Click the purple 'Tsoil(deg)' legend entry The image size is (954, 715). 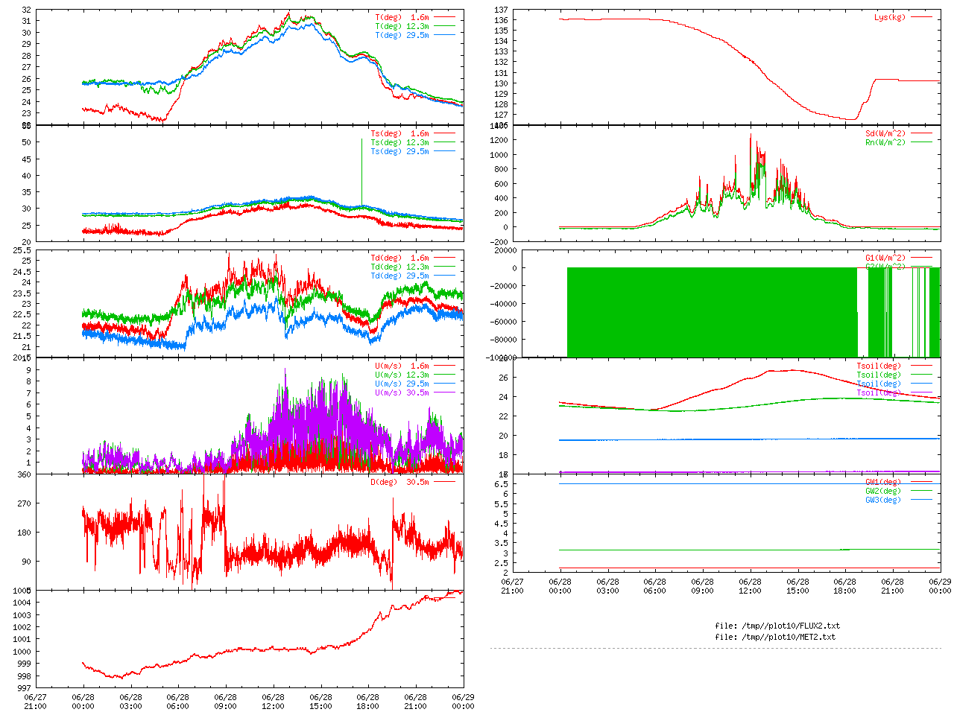click(x=879, y=393)
